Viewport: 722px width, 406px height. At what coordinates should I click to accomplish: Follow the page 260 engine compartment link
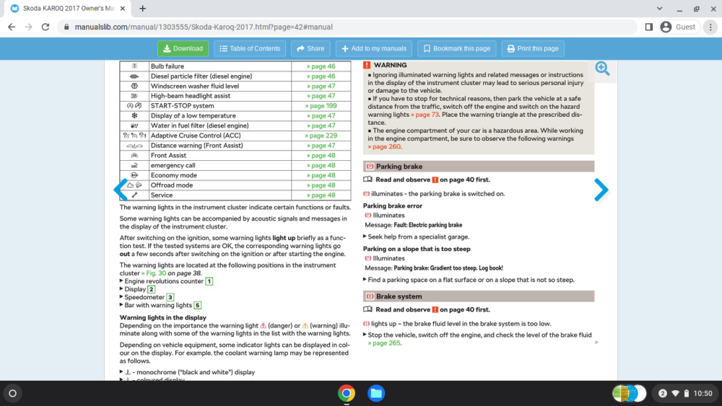point(385,146)
